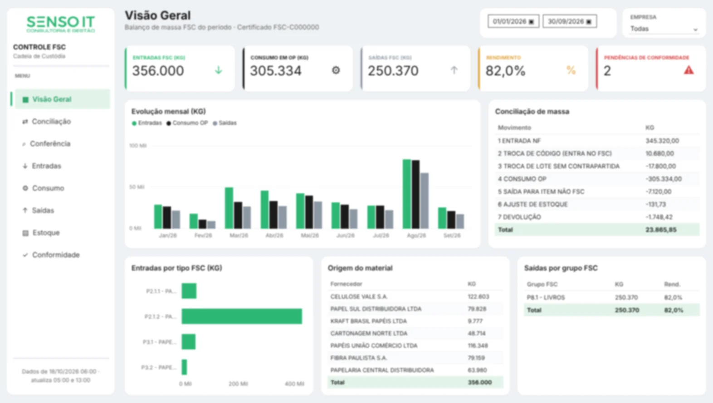Click the Origem do material total 356.000
The width and height of the screenshot is (713, 403).
coord(479,383)
